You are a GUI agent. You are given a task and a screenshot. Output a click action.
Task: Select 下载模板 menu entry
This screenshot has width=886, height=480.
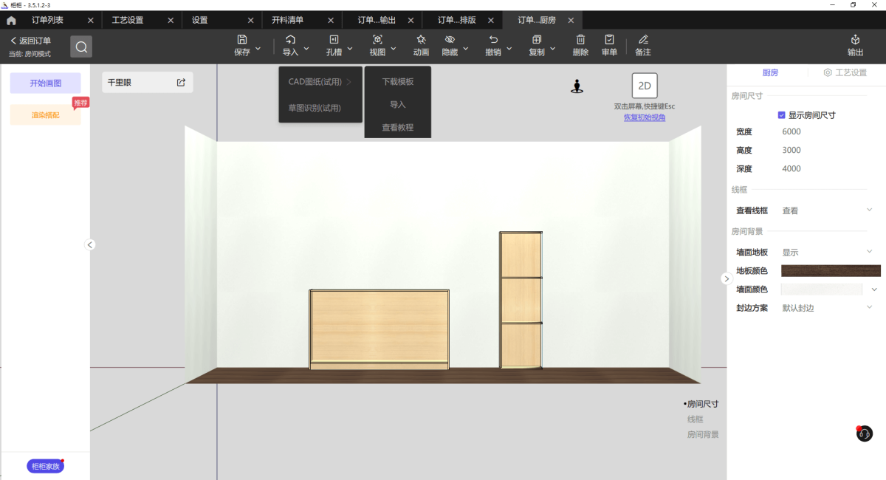(397, 82)
